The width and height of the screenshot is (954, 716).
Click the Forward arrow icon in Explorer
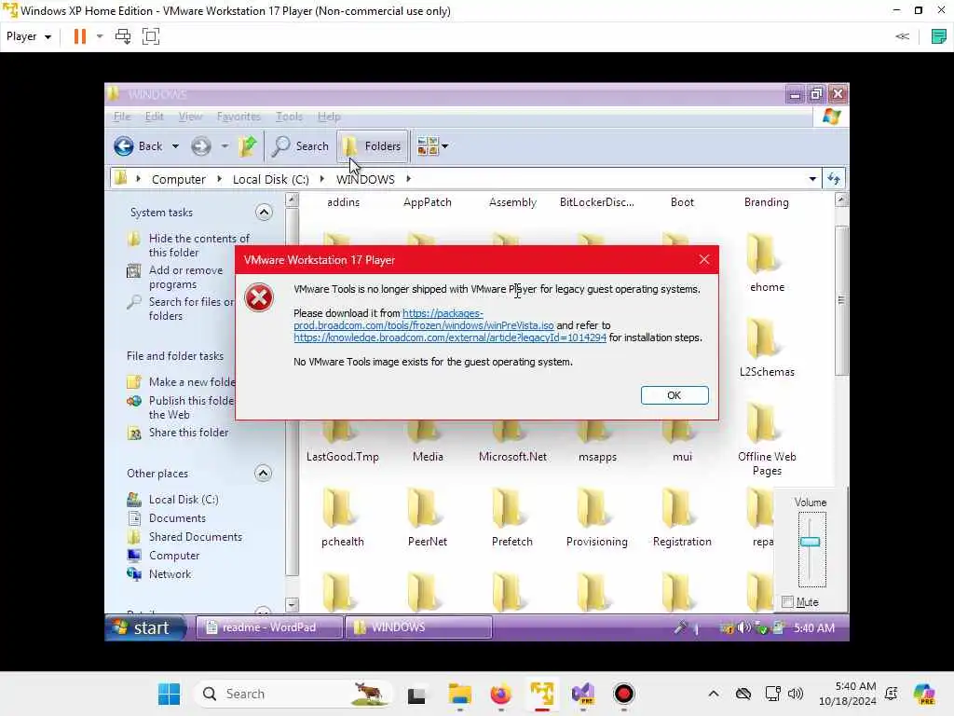(201, 146)
